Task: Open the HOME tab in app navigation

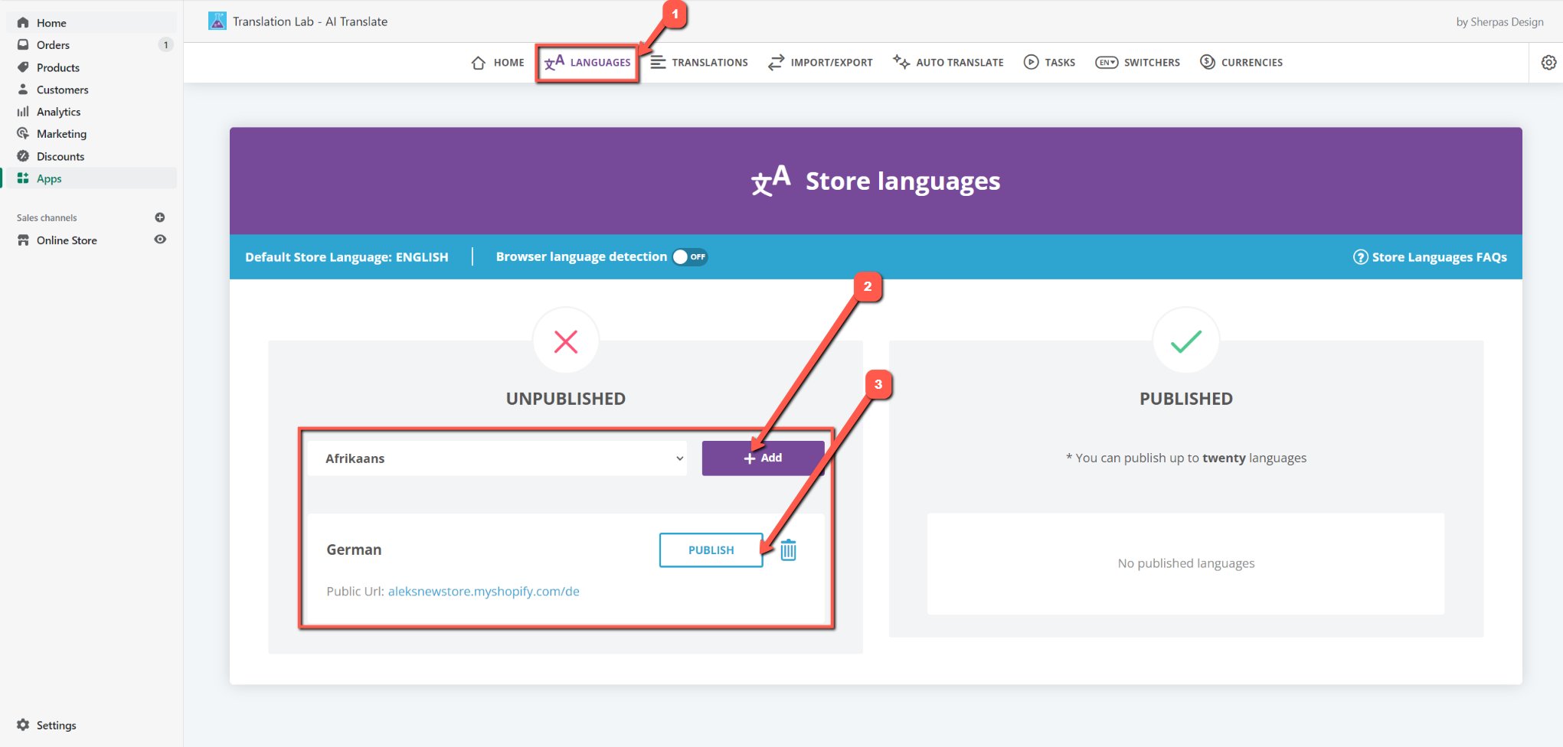Action: tap(498, 63)
